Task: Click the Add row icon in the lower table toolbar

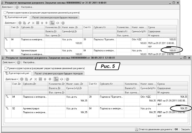Action: click(x=22, y=79)
